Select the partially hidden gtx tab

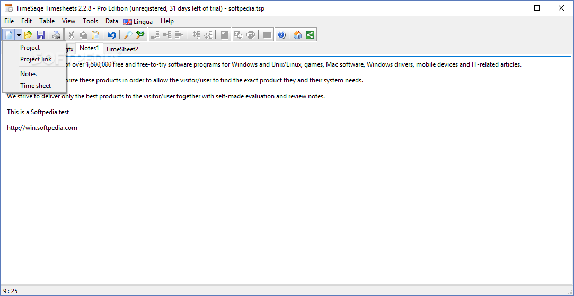(x=70, y=49)
